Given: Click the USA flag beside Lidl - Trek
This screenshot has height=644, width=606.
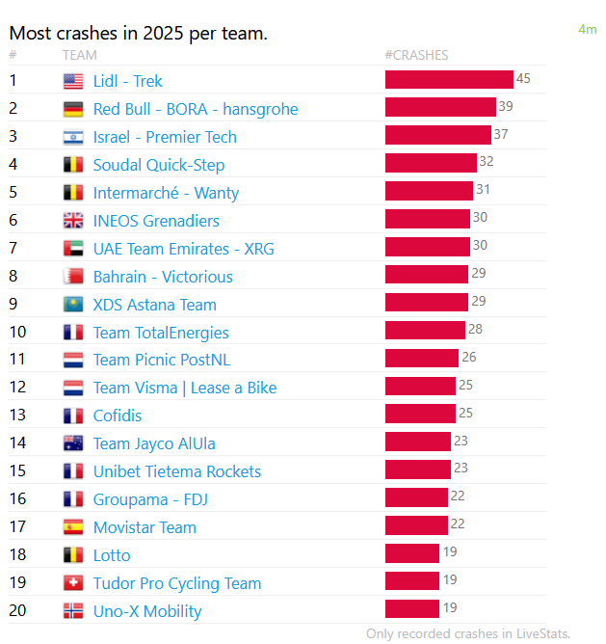Looking at the screenshot, I should tap(73, 81).
